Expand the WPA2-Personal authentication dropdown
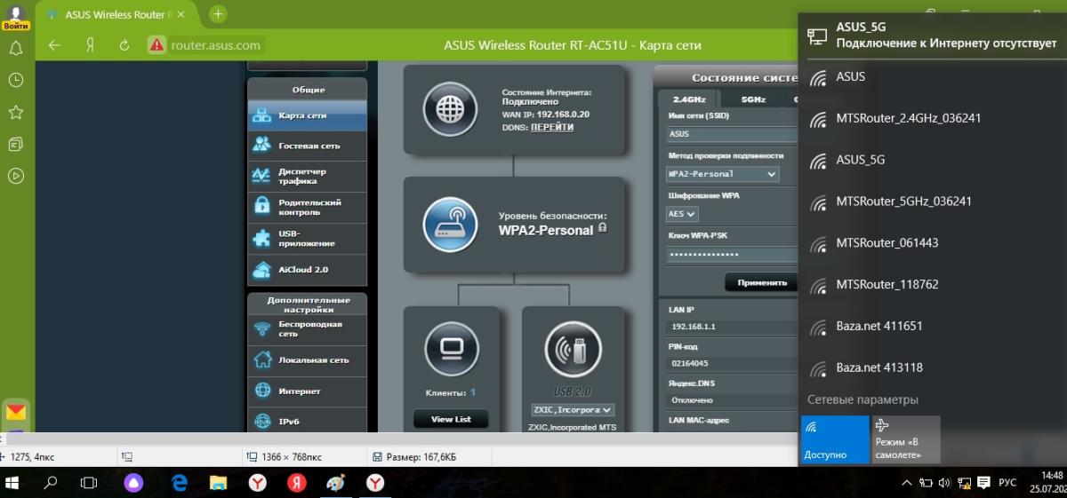Image resolution: width=1067 pixels, height=498 pixels. tap(722, 174)
